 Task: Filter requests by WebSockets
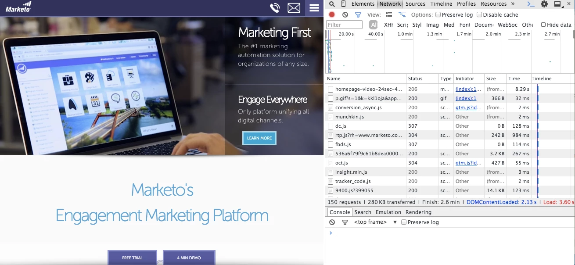(507, 25)
